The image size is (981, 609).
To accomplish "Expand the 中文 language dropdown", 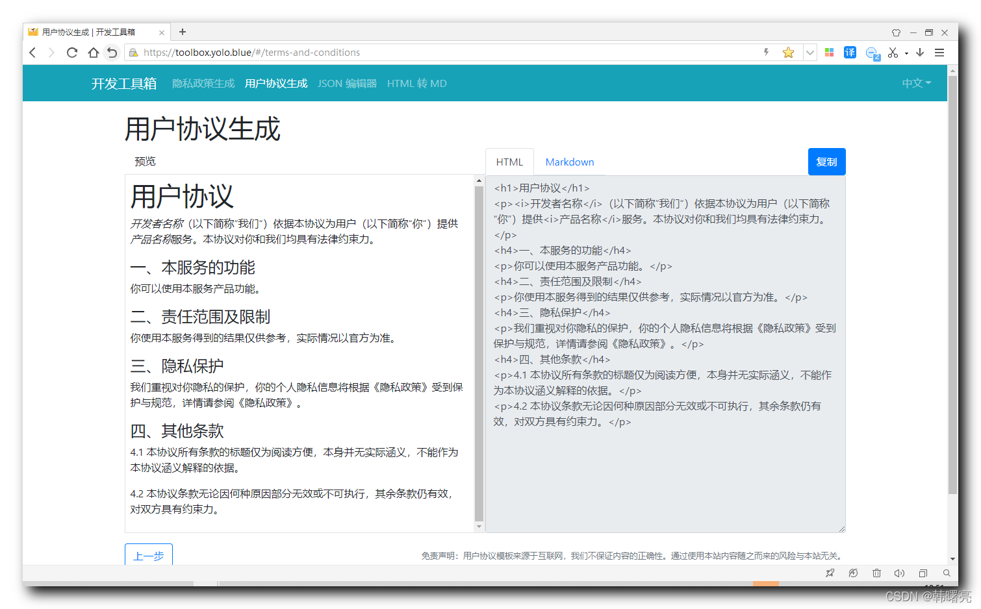I will click(x=917, y=83).
